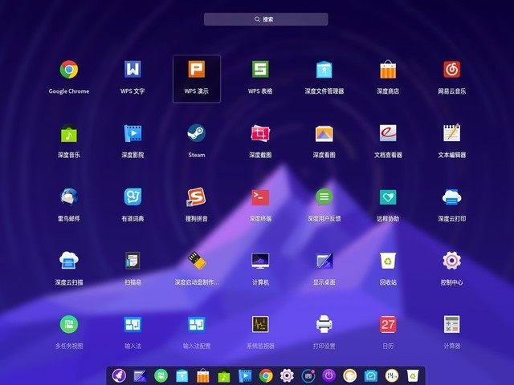Click the purple power button in dock
This screenshot has width=514, height=385.
(x=328, y=375)
